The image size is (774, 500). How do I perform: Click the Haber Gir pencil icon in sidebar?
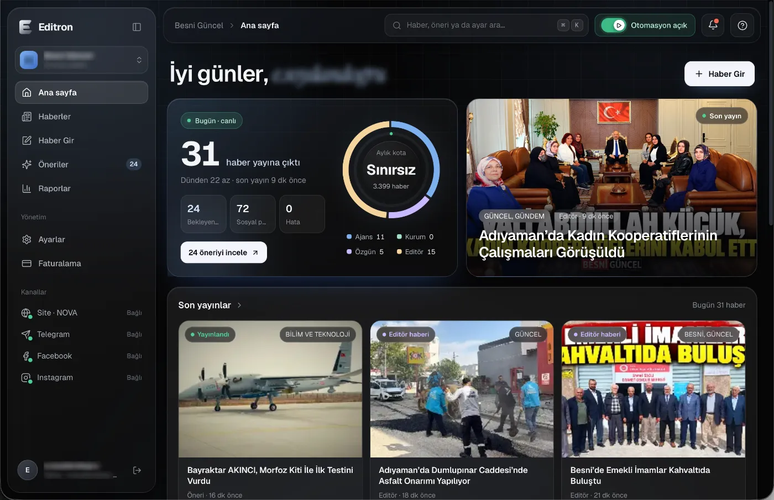pos(27,140)
